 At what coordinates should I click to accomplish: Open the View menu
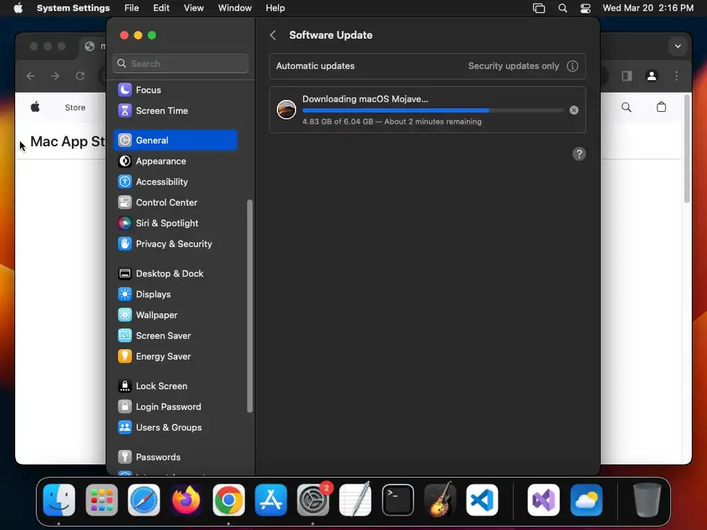(x=193, y=8)
